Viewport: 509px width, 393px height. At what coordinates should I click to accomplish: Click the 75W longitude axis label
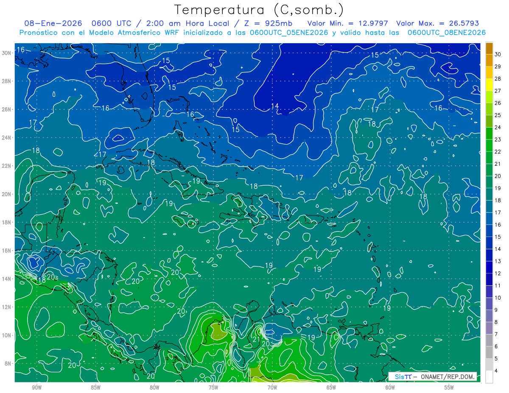[213, 387]
